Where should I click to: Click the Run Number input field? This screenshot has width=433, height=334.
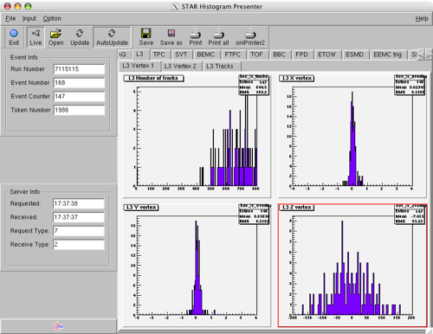79,69
